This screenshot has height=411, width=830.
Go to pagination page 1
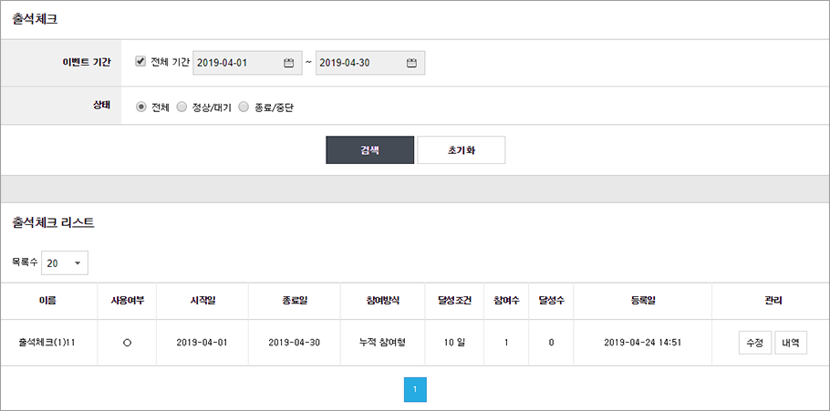pos(415,389)
